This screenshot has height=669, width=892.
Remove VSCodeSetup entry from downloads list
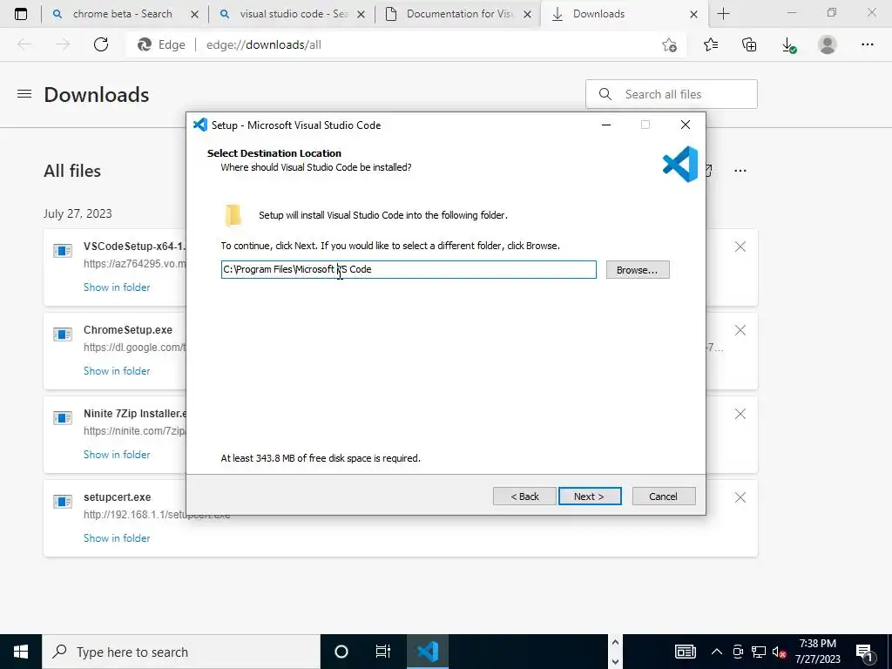pyautogui.click(x=740, y=247)
